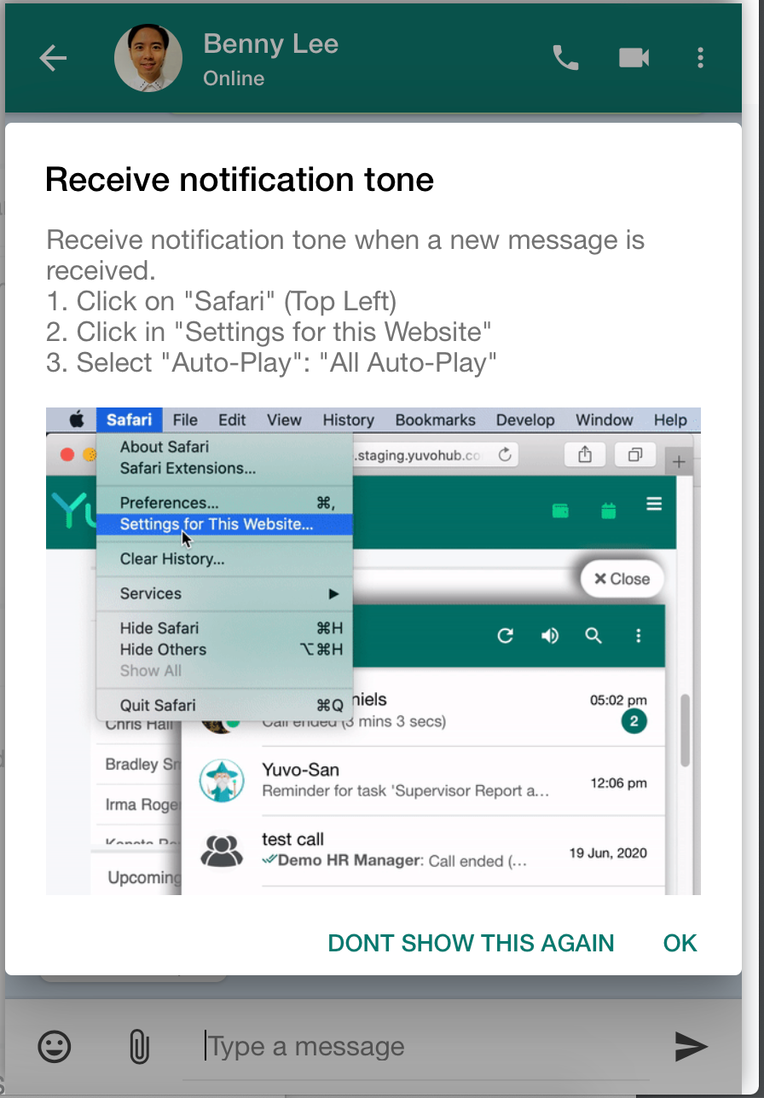
Task: Click the test call group avatar
Action: tap(221, 850)
